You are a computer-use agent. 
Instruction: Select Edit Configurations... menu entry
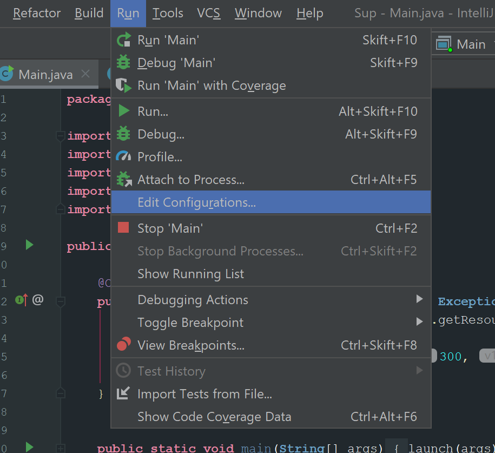tap(196, 202)
